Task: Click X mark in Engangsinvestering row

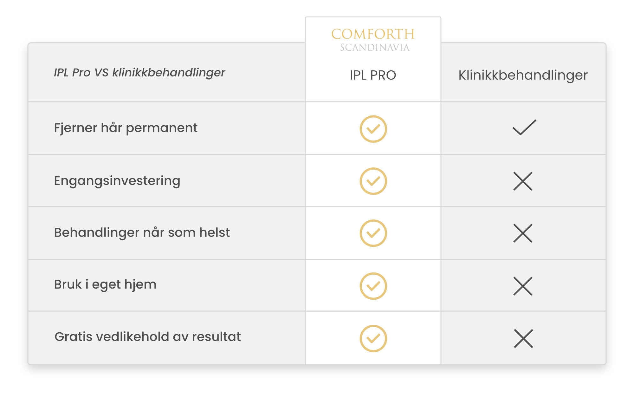Action: coord(523,181)
